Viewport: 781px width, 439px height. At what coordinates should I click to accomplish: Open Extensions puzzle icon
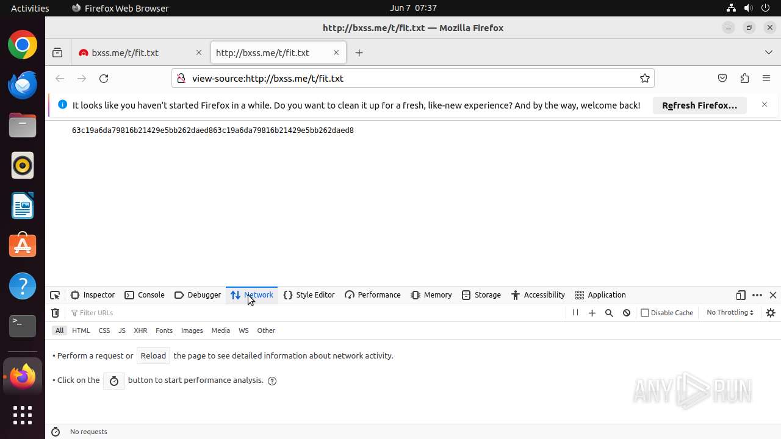(744, 78)
